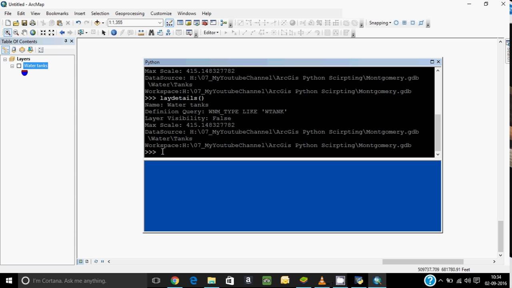Open the Find binoculars tool
Screen dimensions: 512x288
pyautogui.click(x=151, y=32)
